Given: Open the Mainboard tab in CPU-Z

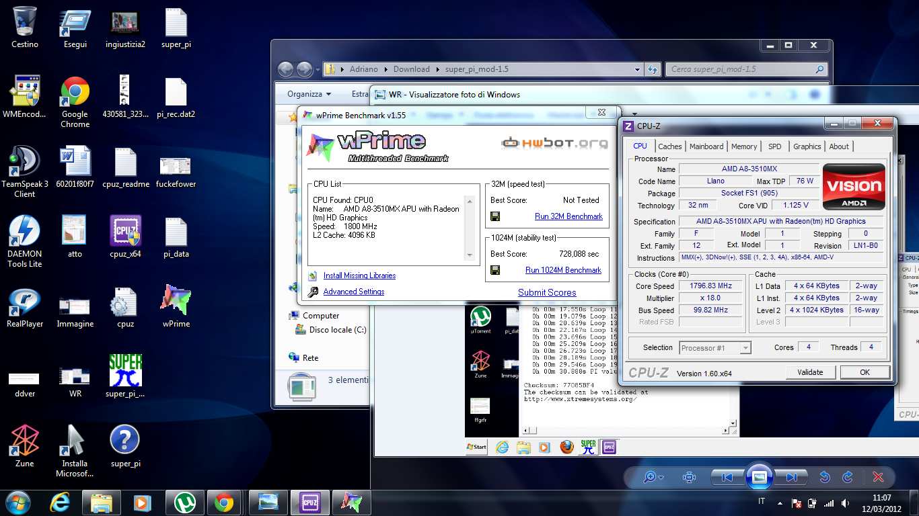Looking at the screenshot, I should point(706,146).
